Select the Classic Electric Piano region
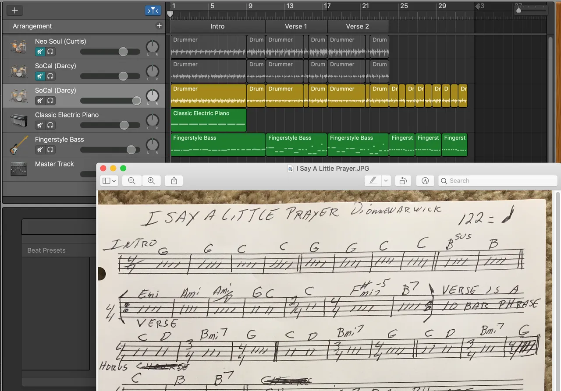 [x=209, y=120]
